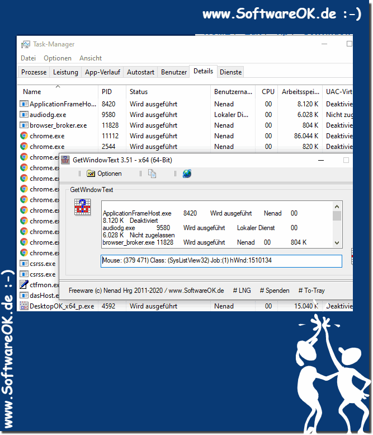Image resolution: width=373 pixels, height=435 pixels.
Task: Select the dasHost.exe process icon
Action: [24, 296]
